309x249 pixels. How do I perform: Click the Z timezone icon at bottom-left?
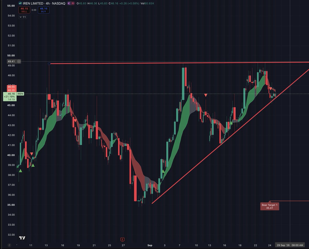click(10, 245)
